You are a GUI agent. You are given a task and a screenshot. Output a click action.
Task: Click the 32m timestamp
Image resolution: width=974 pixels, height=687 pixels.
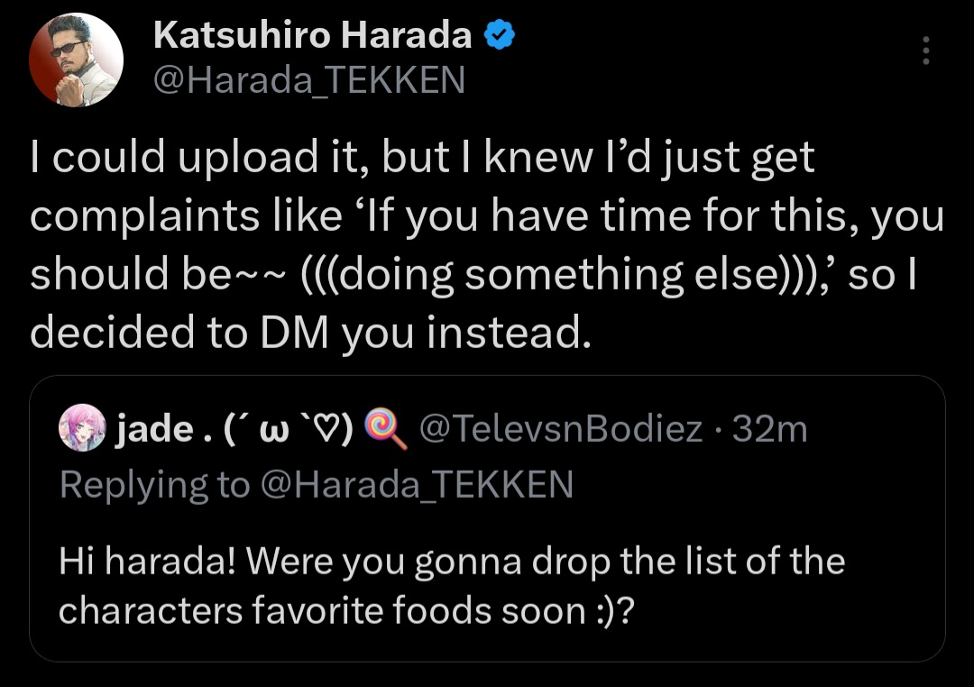pos(769,428)
